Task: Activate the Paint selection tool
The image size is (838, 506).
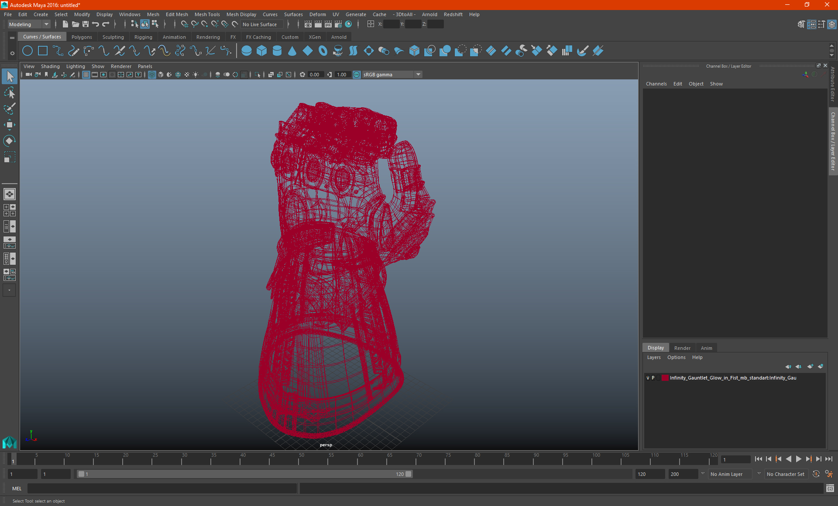Action: pyautogui.click(x=10, y=109)
